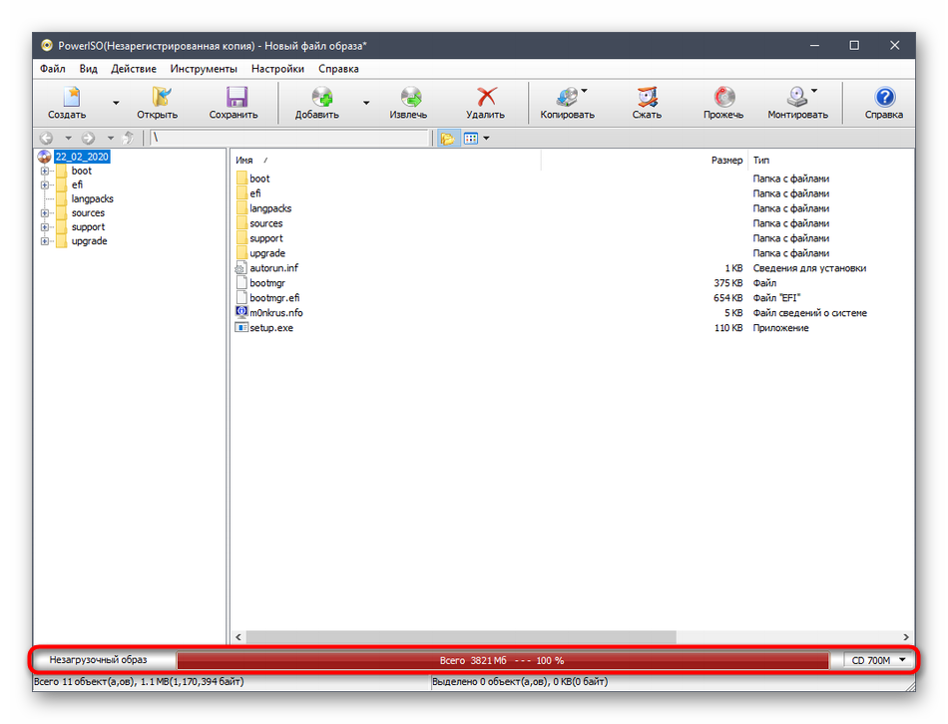Save the image via Сохранить icon
This screenshot has height=724, width=948.
coord(234,102)
